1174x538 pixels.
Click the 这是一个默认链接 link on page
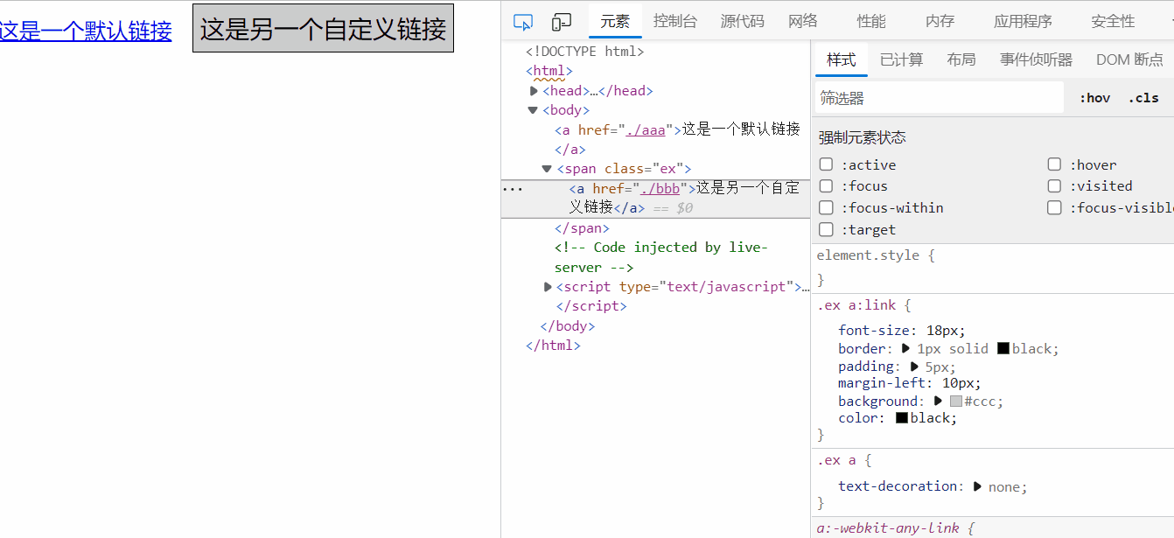coord(85,31)
